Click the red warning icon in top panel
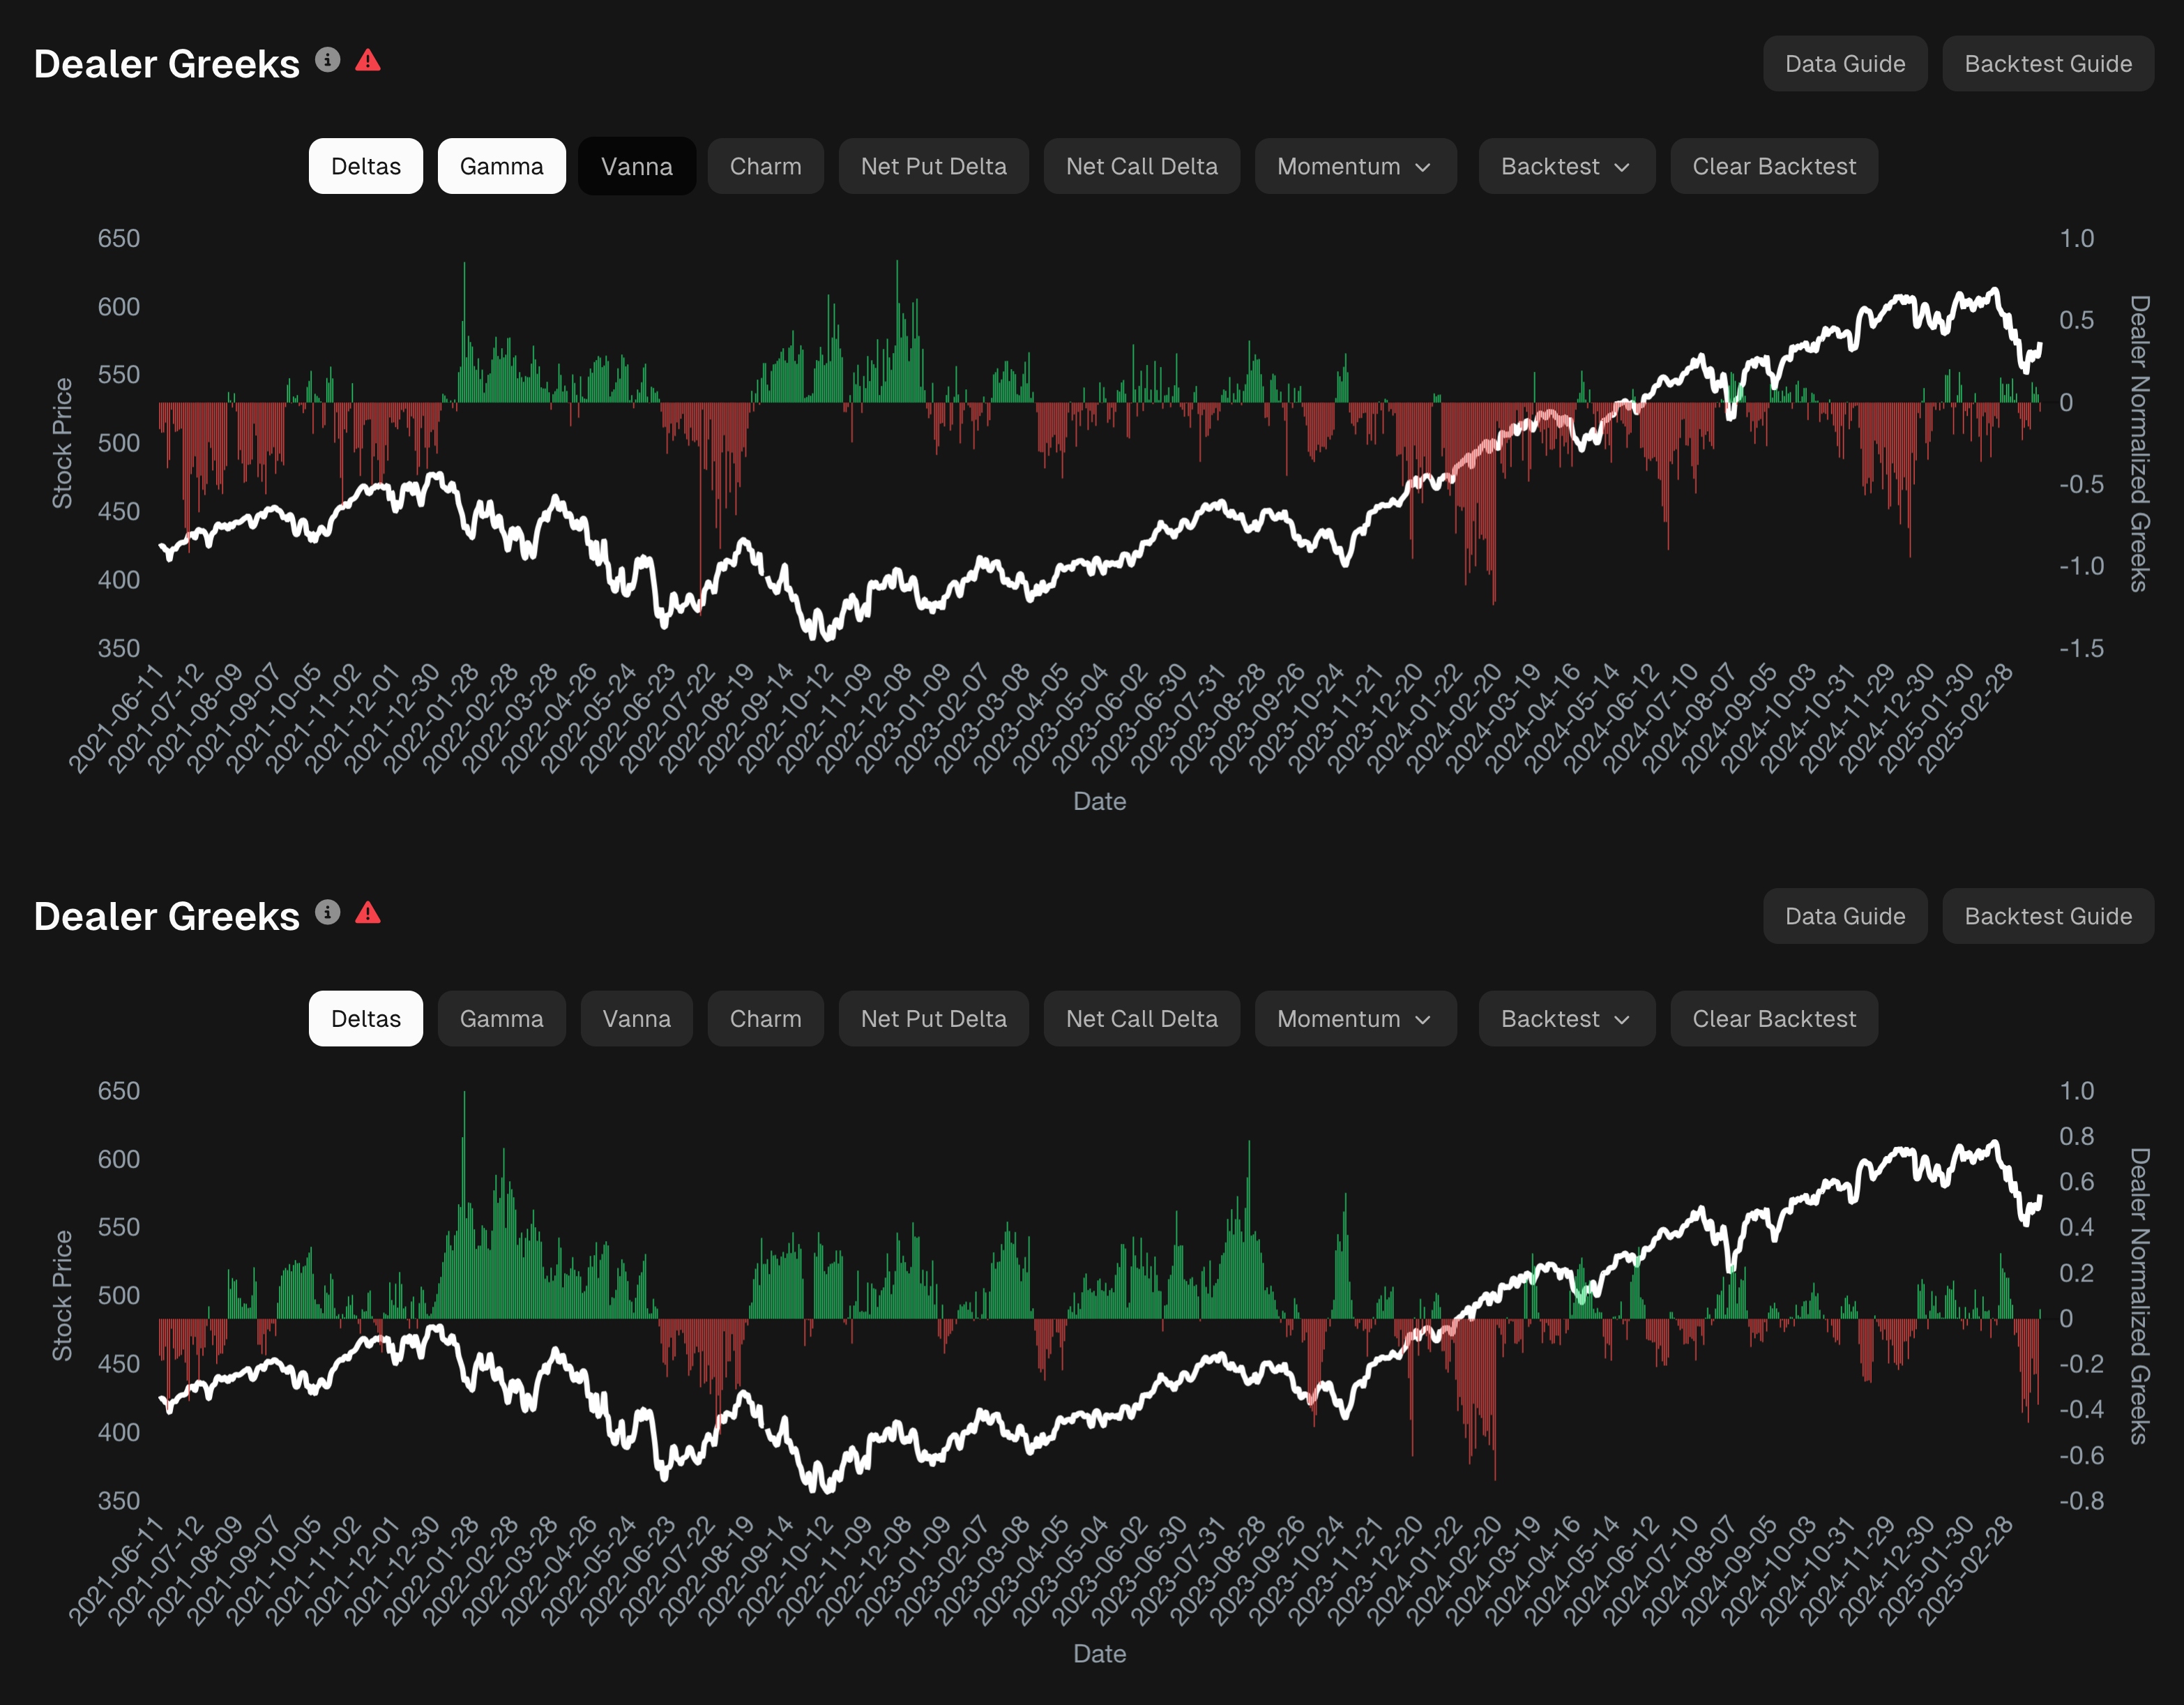The image size is (2184, 1705). pos(368,60)
